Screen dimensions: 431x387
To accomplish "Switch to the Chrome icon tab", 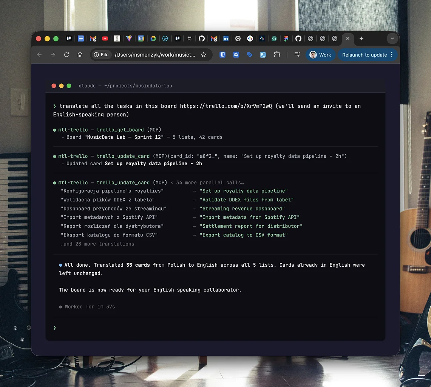I will [238, 39].
